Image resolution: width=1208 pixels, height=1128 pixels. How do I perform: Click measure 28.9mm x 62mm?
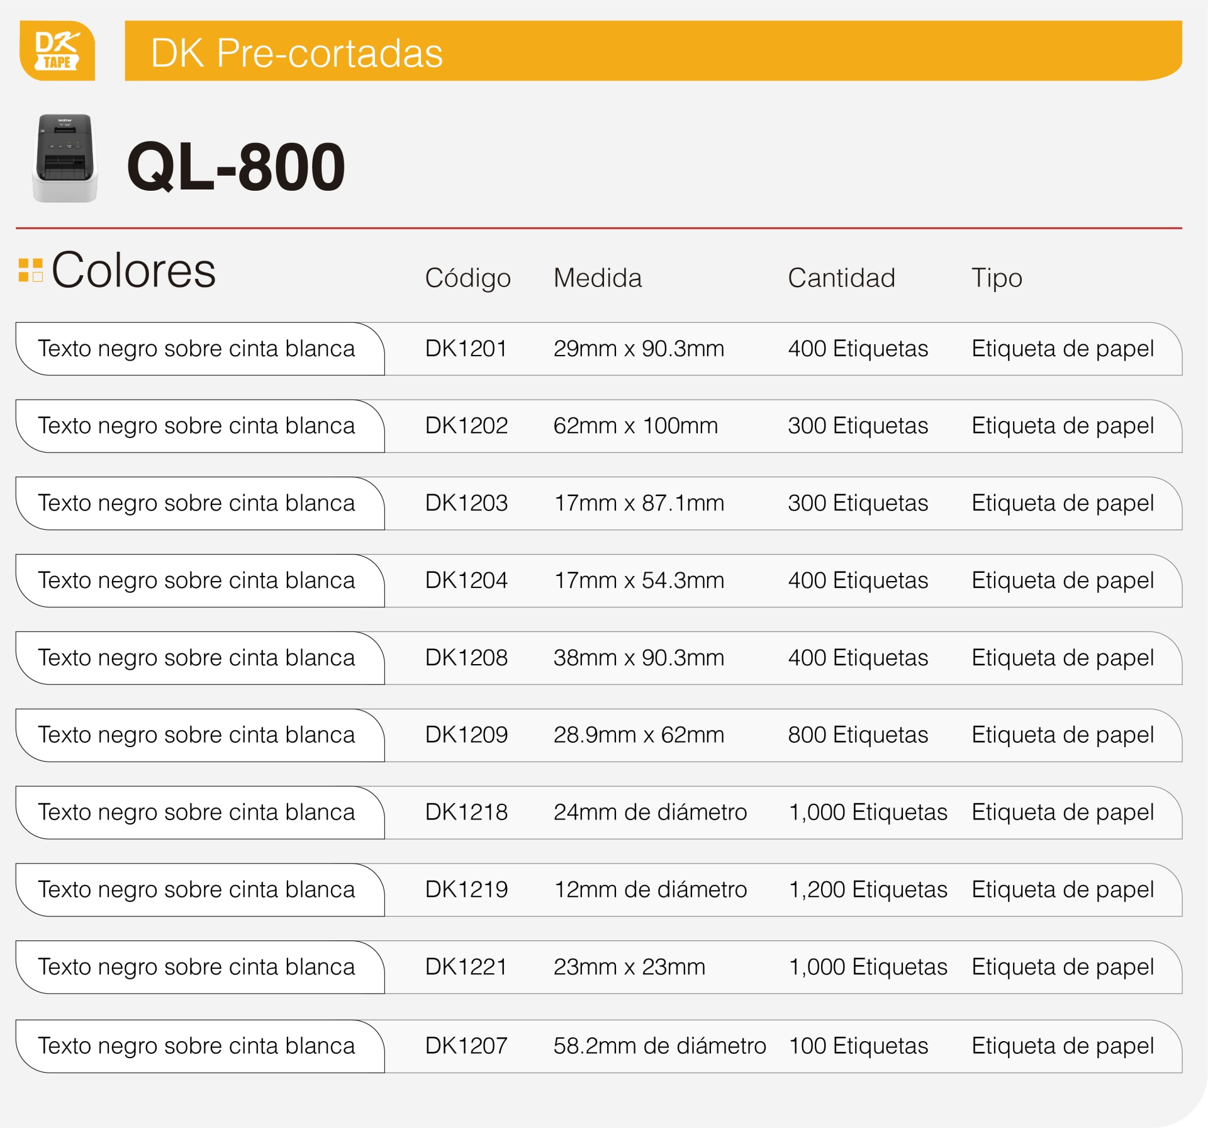coord(639,736)
